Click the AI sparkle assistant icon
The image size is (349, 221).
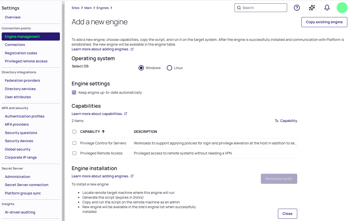coord(312,8)
